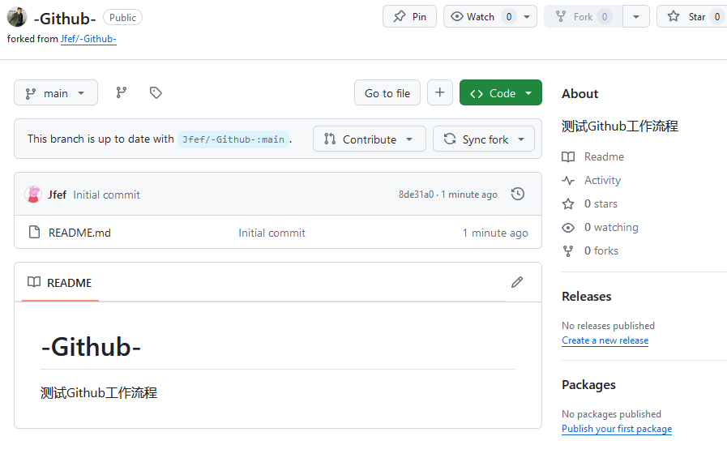Open the 0 watching link
Image resolution: width=727 pixels, height=475 pixels.
click(x=611, y=227)
